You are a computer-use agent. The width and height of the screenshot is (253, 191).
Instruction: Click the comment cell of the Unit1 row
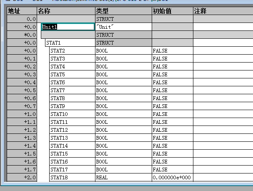(x=223, y=27)
